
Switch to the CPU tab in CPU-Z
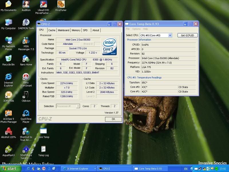41,30
